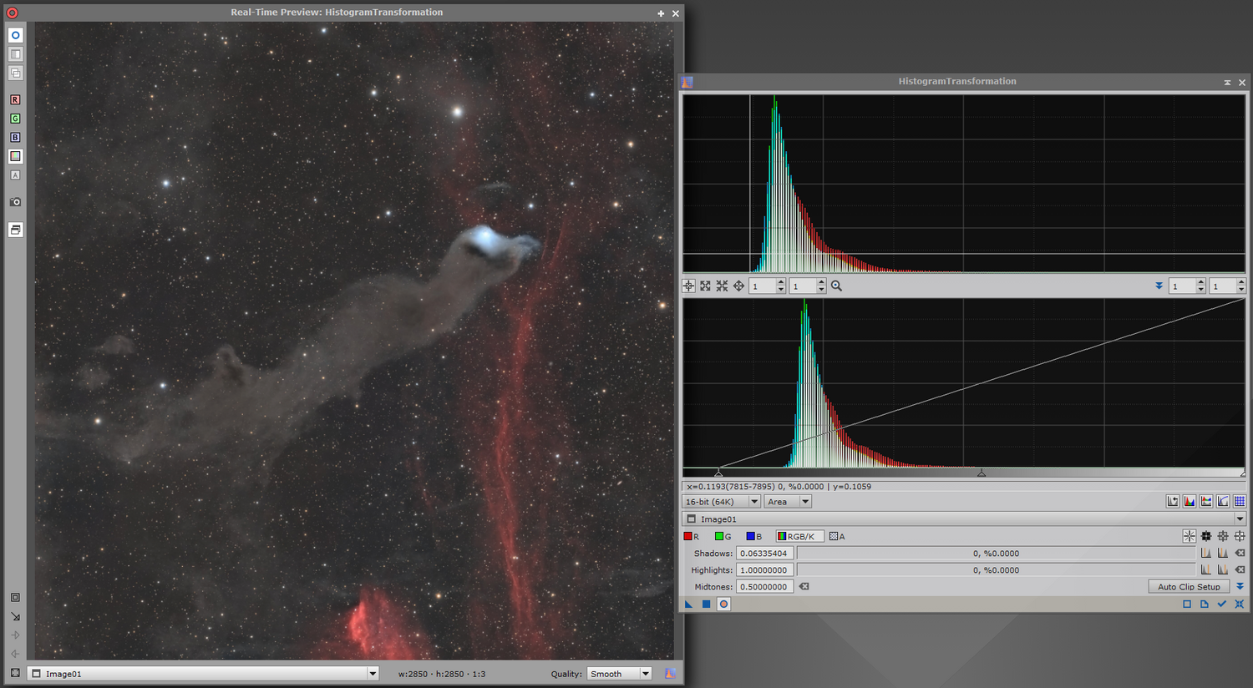Click first auto-clip icon in Highlights row
This screenshot has height=688, width=1253.
pyautogui.click(x=1206, y=570)
